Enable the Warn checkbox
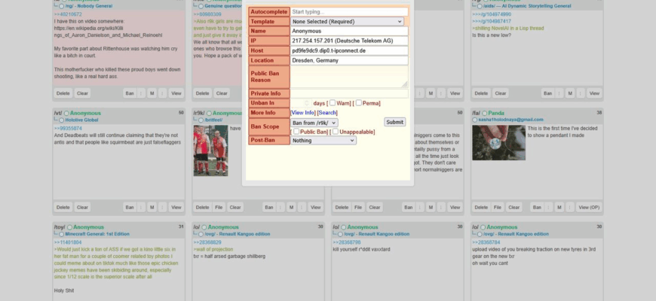The image size is (656, 301). pos(332,103)
